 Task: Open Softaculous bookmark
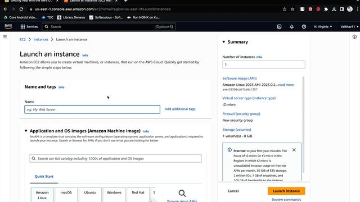pos(106,17)
